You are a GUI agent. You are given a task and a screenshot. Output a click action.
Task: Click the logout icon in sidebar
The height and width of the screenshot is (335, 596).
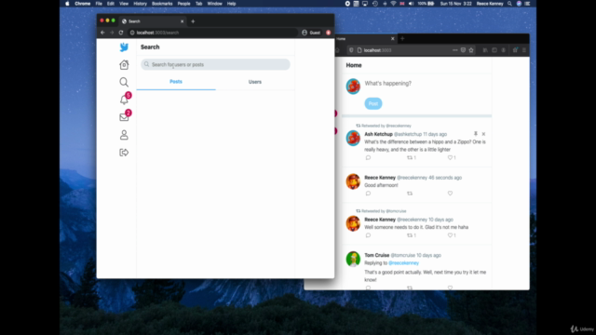124,153
